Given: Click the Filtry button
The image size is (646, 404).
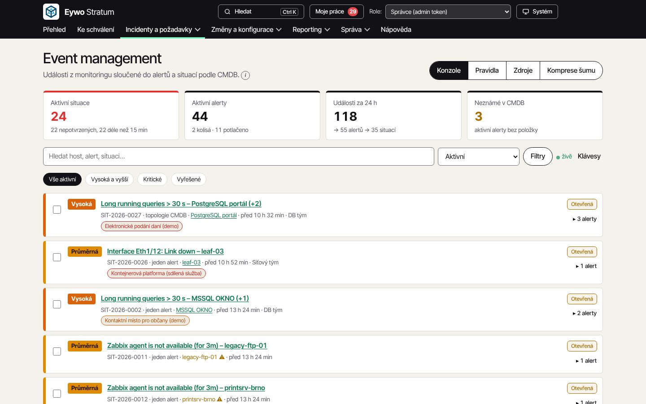Looking at the screenshot, I should (x=537, y=156).
